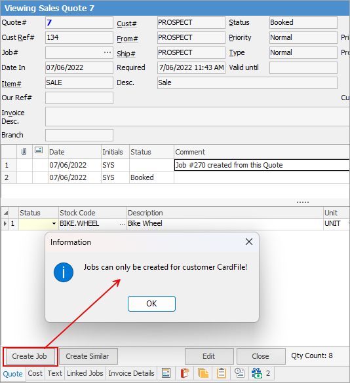Click the Item# underlined label link

[11, 84]
